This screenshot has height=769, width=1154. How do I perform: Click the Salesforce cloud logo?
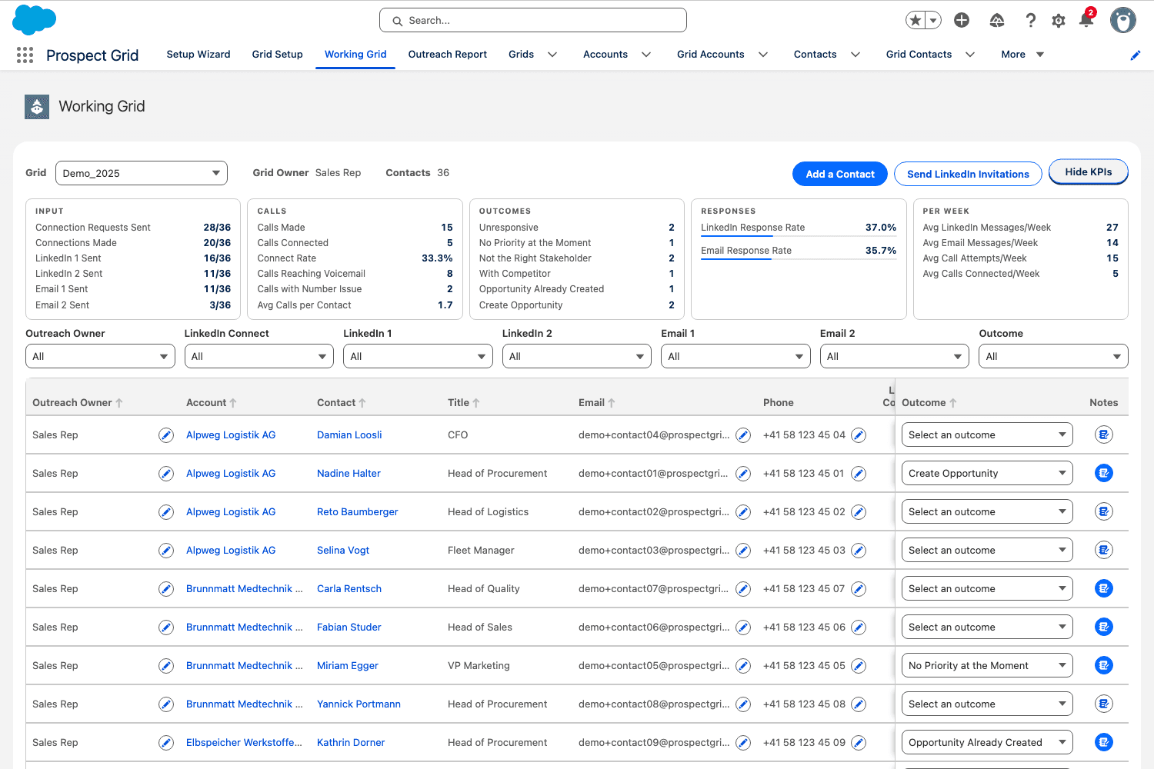point(35,20)
